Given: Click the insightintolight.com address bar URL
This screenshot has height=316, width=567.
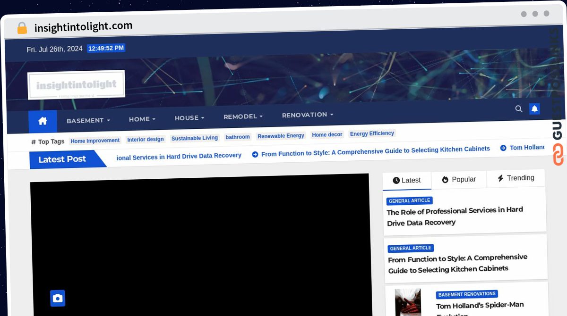Looking at the screenshot, I should [x=84, y=27].
